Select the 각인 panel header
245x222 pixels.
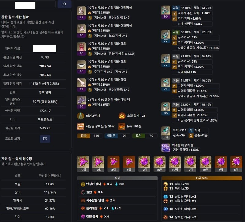pos(117,178)
